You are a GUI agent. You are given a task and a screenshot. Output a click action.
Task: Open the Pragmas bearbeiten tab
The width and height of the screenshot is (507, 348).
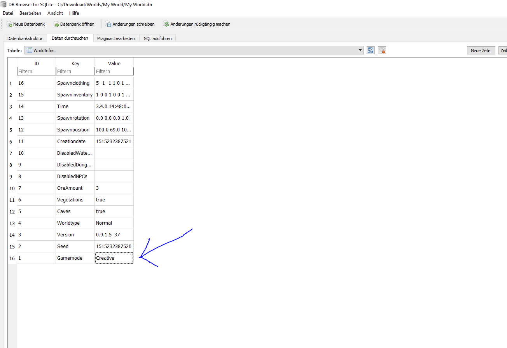tap(116, 38)
